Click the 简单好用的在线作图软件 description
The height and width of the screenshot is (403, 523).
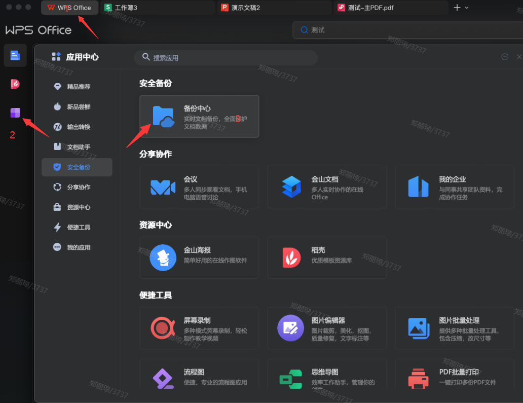click(x=215, y=260)
